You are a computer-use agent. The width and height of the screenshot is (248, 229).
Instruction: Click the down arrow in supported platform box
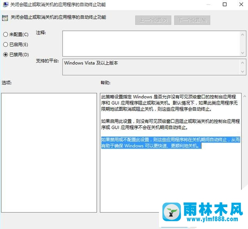(x=243, y=72)
